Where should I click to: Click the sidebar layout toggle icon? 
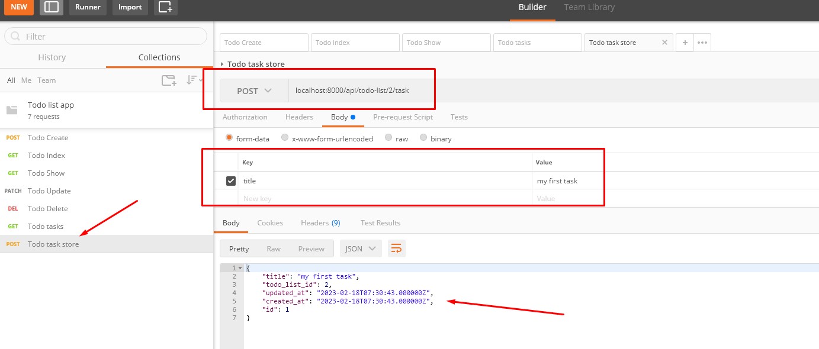point(52,7)
